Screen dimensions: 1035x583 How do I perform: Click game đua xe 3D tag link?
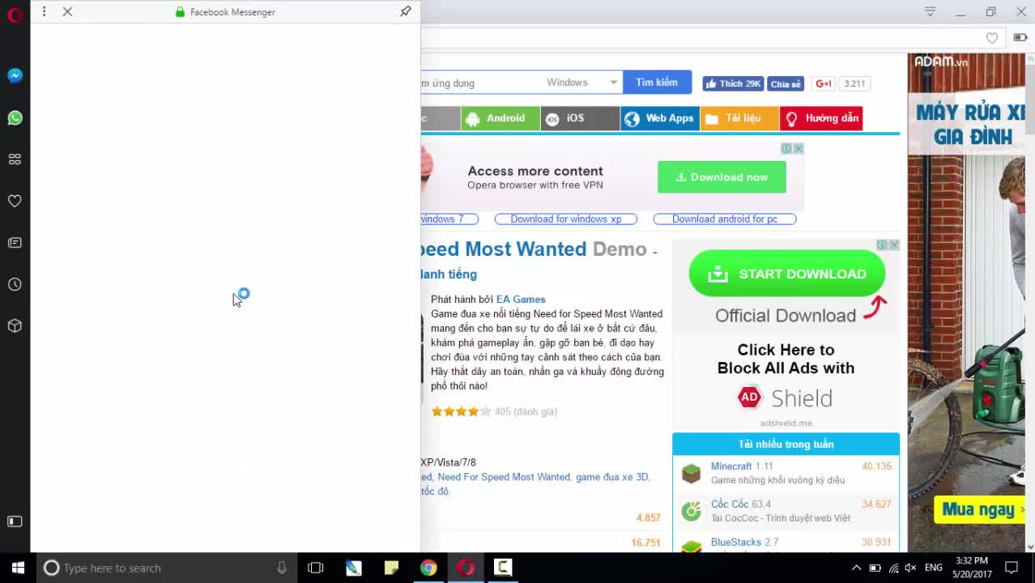click(x=612, y=477)
